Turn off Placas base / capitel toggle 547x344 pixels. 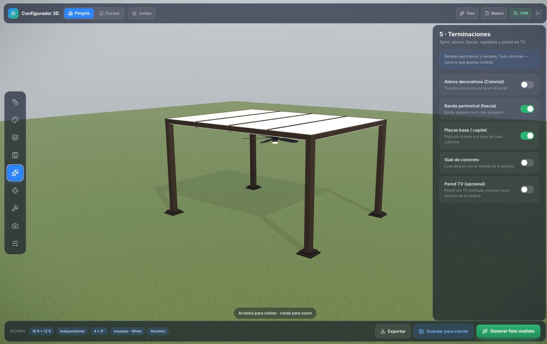click(x=527, y=136)
